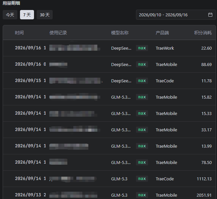
Task: Click the max badge in the 22.60 row
Action: (x=142, y=48)
